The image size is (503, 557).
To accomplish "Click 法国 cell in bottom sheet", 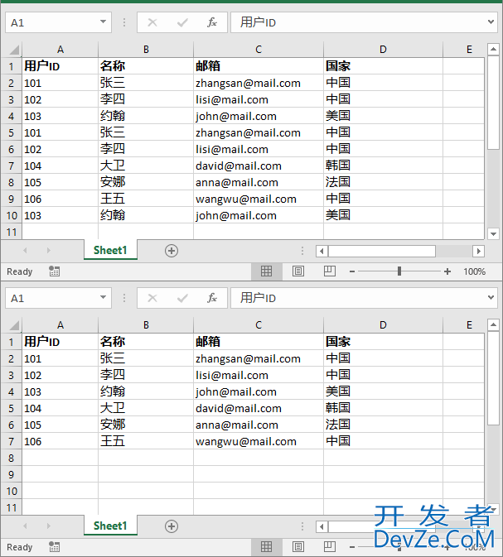I will 383,425.
